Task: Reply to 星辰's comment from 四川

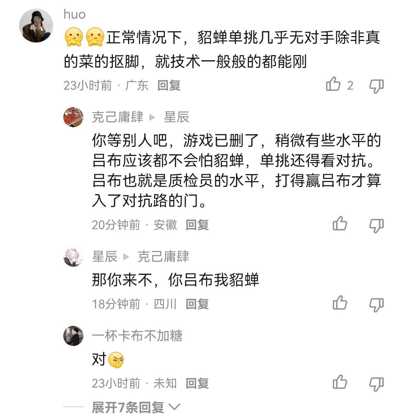Action: pos(197,304)
